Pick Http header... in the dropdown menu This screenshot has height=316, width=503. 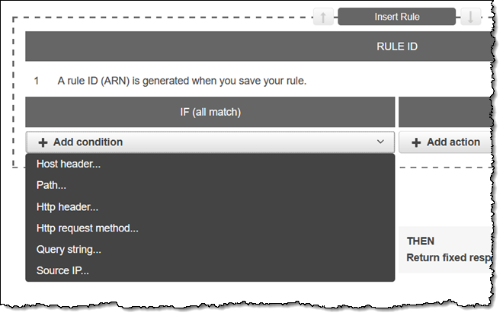tap(67, 206)
